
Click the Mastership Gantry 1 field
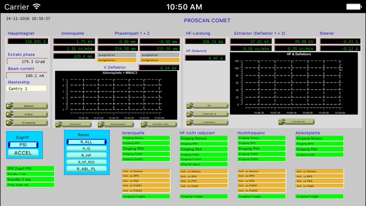pos(26,88)
